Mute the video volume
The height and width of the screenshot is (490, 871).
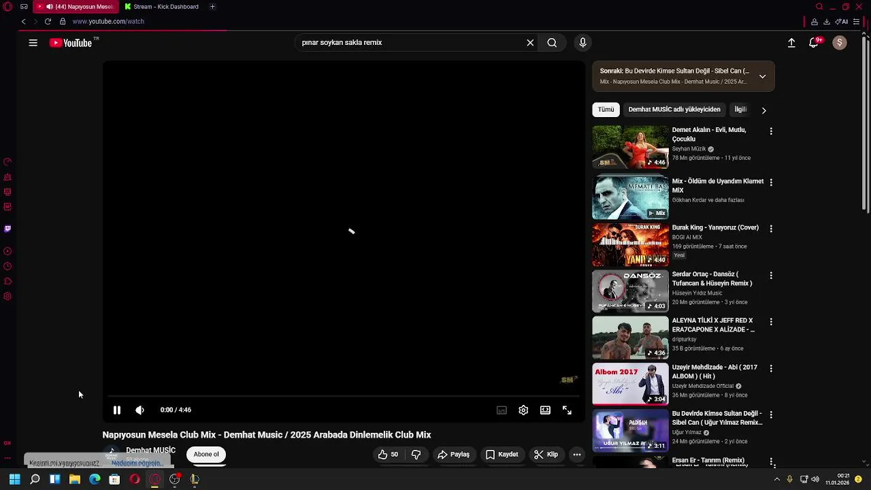(139, 410)
